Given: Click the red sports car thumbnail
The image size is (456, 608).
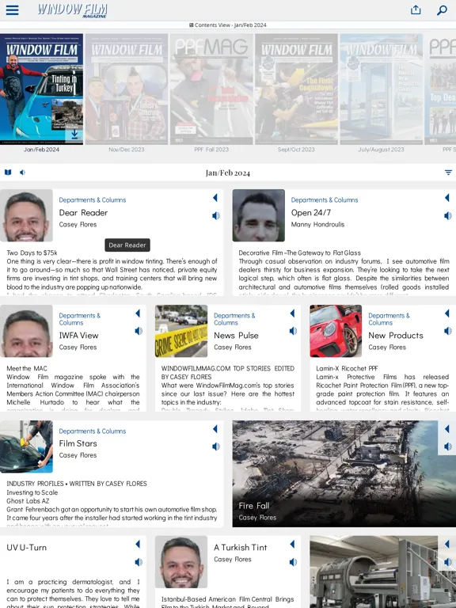Looking at the screenshot, I should 336,331.
